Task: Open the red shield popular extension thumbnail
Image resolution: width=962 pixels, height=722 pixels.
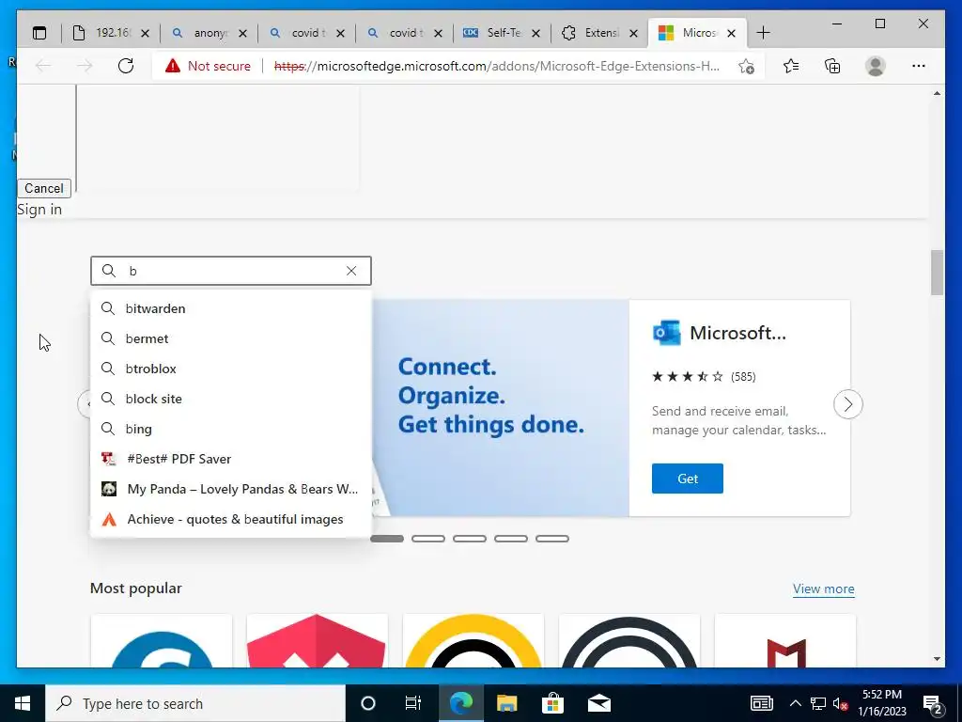Action: click(317, 641)
